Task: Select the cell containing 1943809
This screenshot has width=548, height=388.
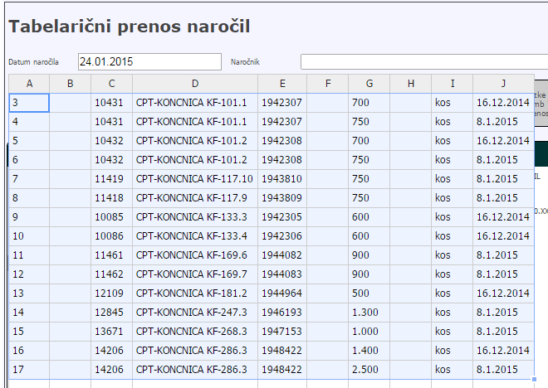Action: 282,197
